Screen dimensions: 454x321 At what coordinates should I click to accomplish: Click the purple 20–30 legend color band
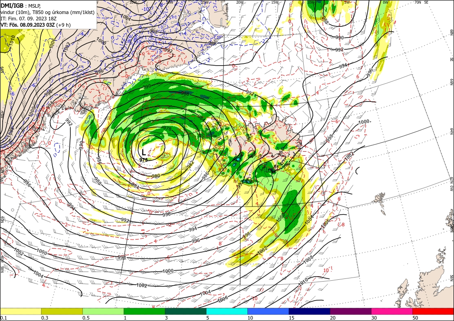350,311
